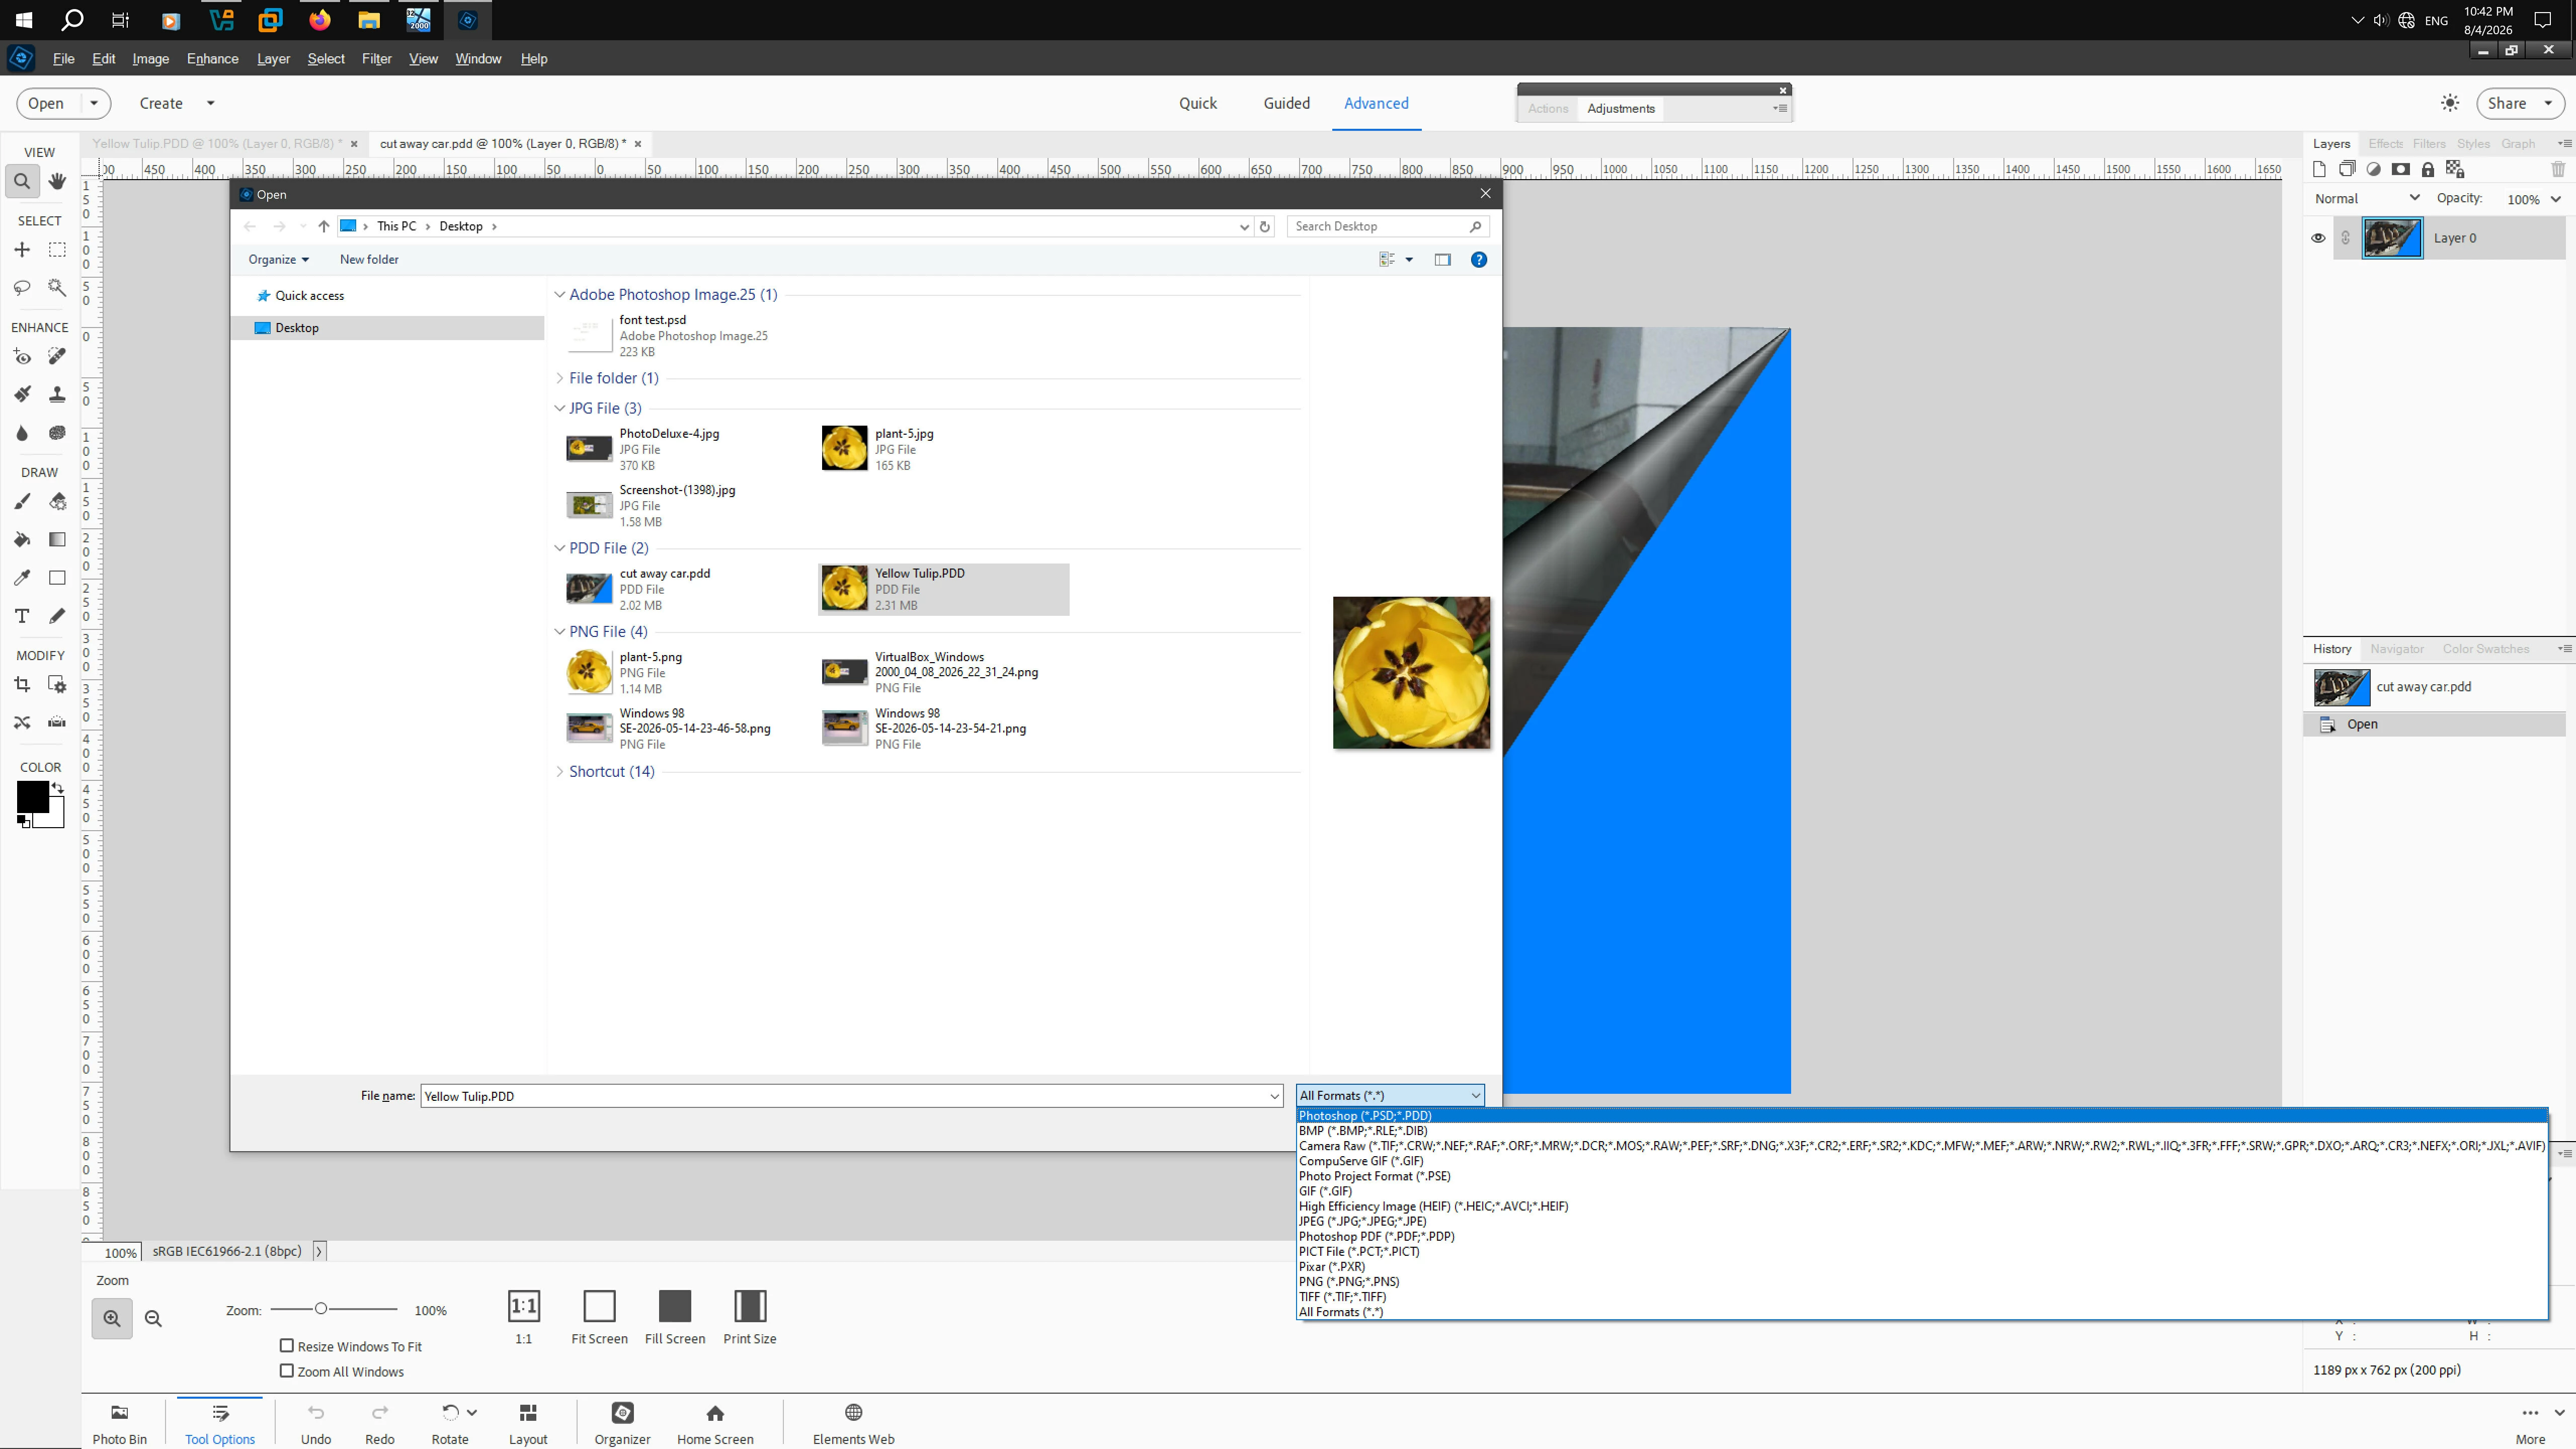
Task: Select the Zoom tool in the toolbox
Action: coord(22,182)
